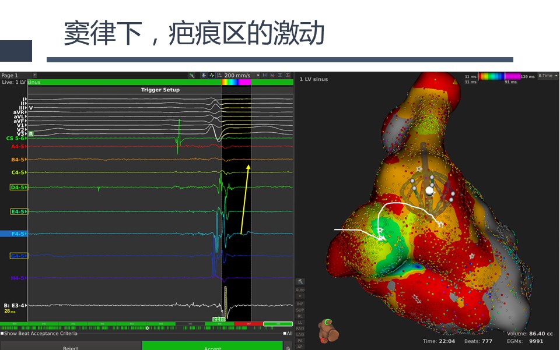
Task: Select the G4-5 channel label
Action: [x=19, y=256]
